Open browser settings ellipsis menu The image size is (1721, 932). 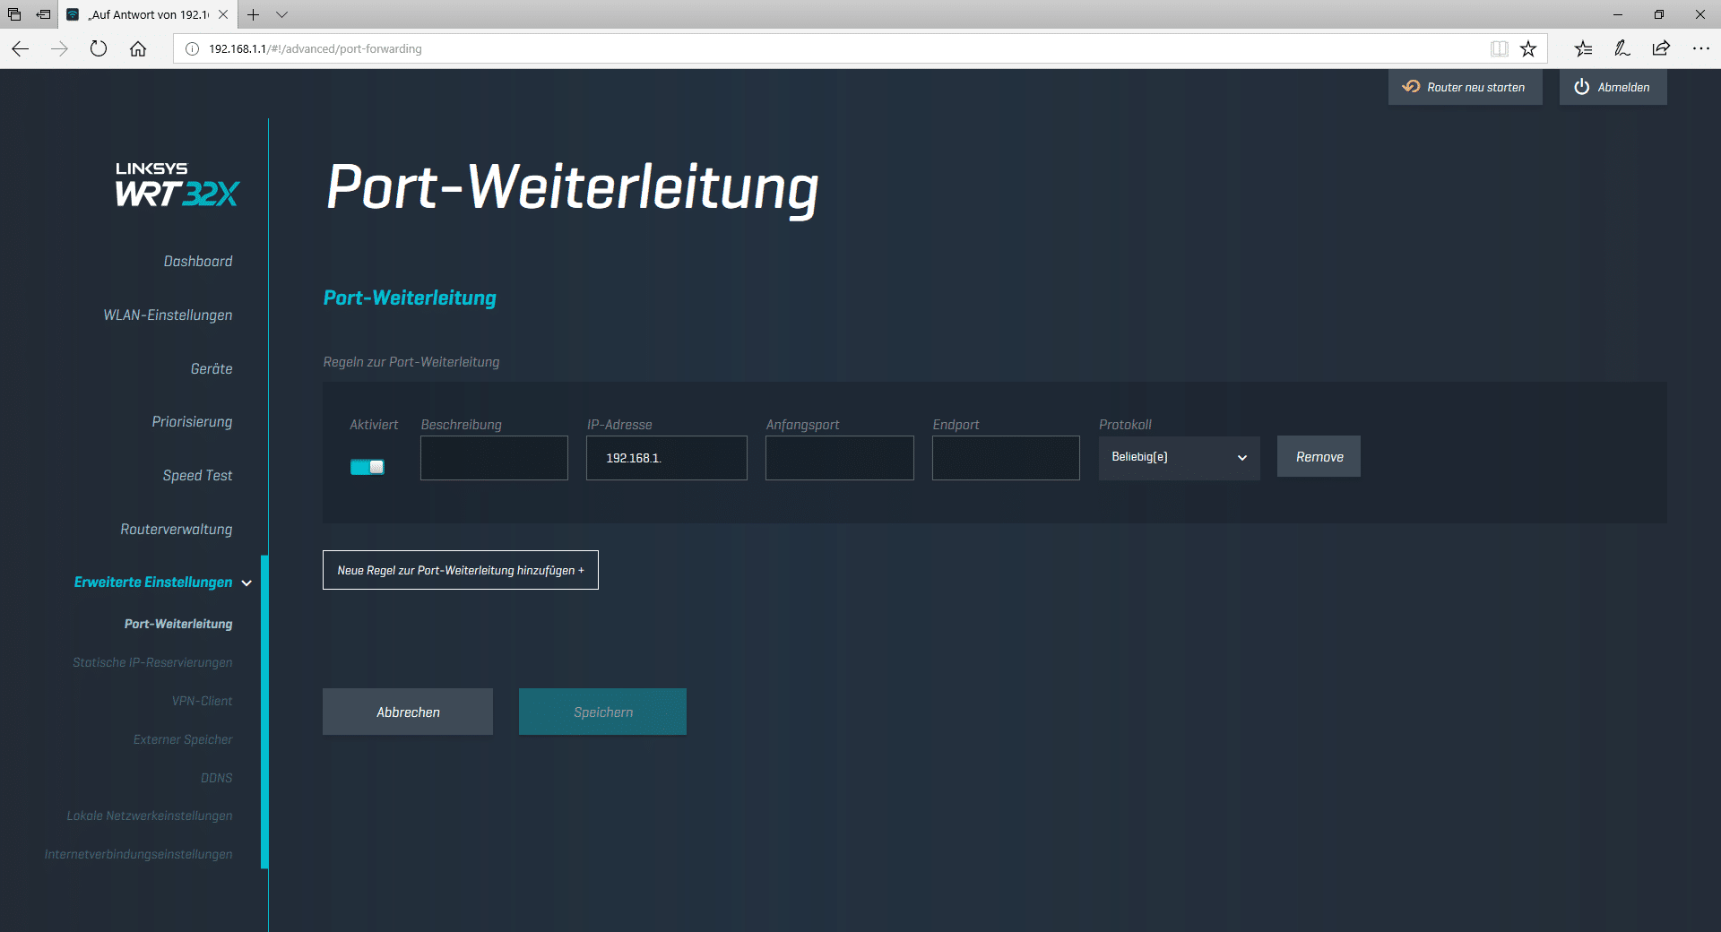[x=1700, y=48]
